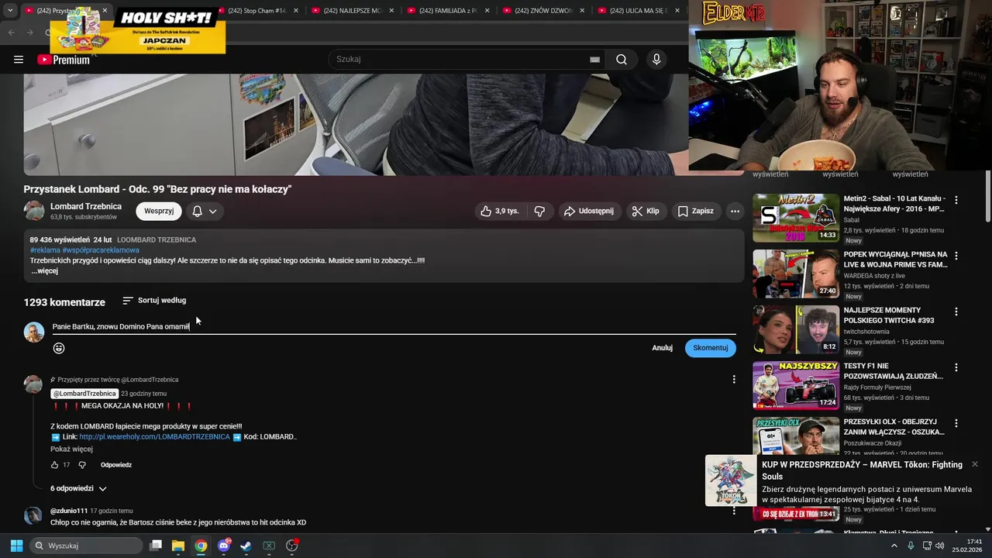Click the #reklama hashtag
Image resolution: width=992 pixels, height=558 pixels.
45,250
